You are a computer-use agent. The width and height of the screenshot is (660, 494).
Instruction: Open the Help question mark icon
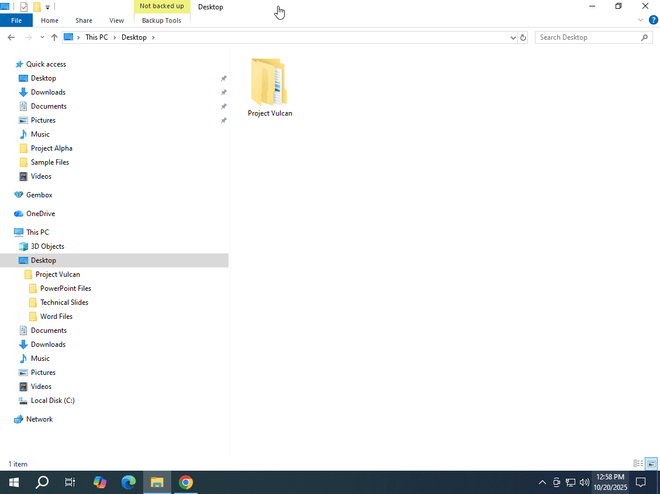[x=654, y=20]
